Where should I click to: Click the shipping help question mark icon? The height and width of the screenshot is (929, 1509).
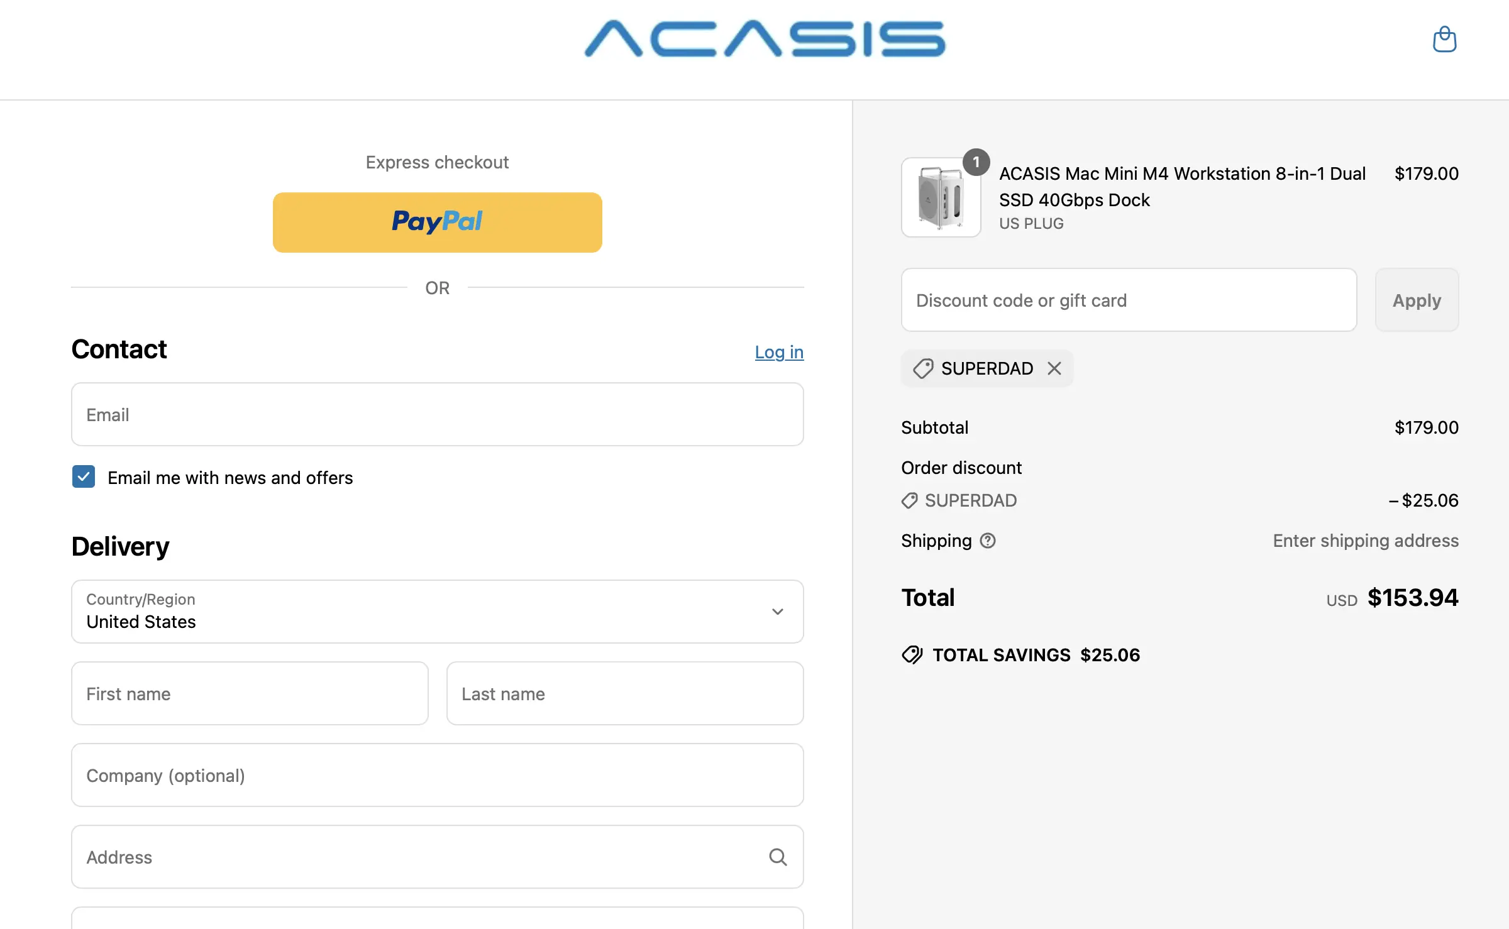(x=988, y=541)
